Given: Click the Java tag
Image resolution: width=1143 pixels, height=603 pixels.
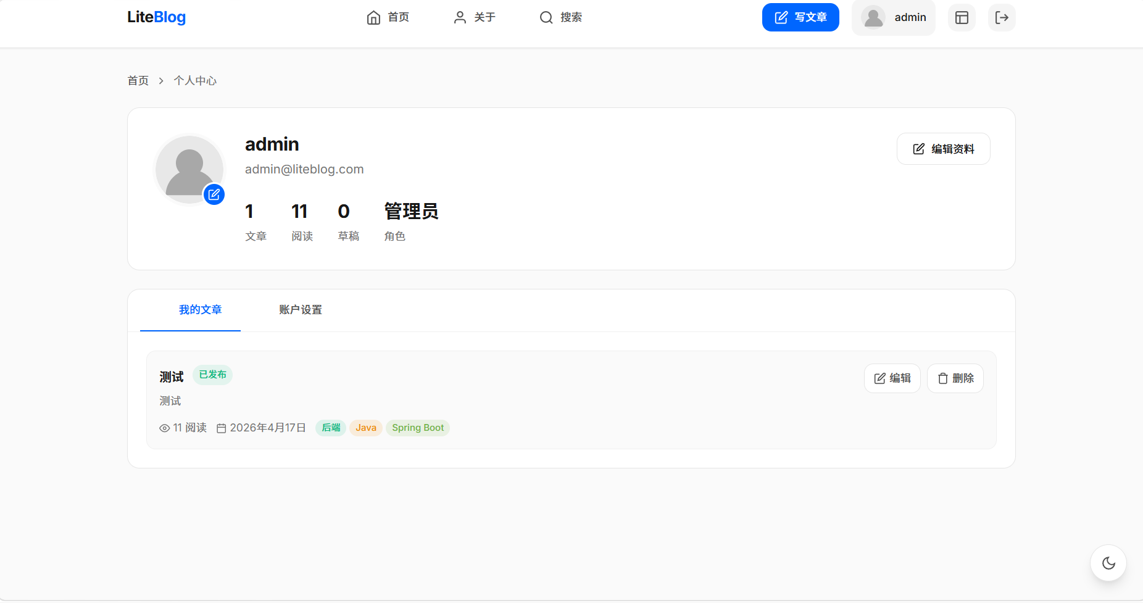Looking at the screenshot, I should (x=365, y=428).
